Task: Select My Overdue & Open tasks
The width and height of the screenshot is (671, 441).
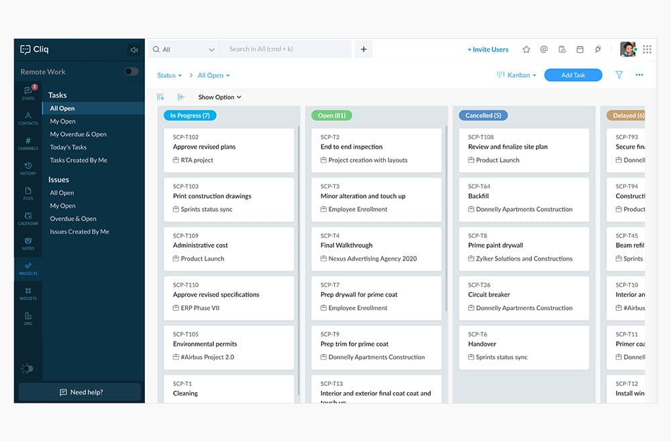Action: coord(78,134)
